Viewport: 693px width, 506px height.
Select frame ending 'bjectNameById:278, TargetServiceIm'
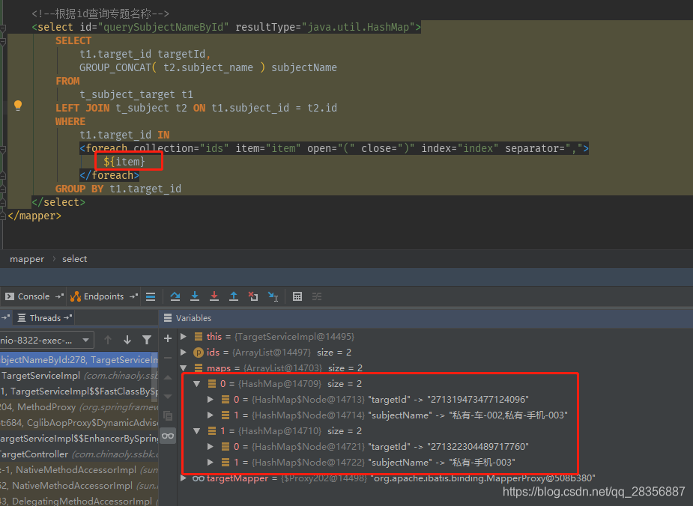[x=79, y=360]
